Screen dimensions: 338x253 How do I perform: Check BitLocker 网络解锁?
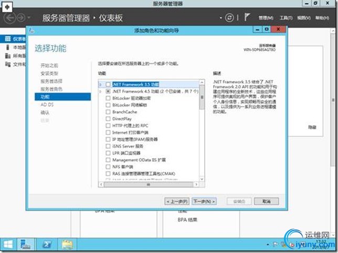pyautogui.click(x=108, y=105)
